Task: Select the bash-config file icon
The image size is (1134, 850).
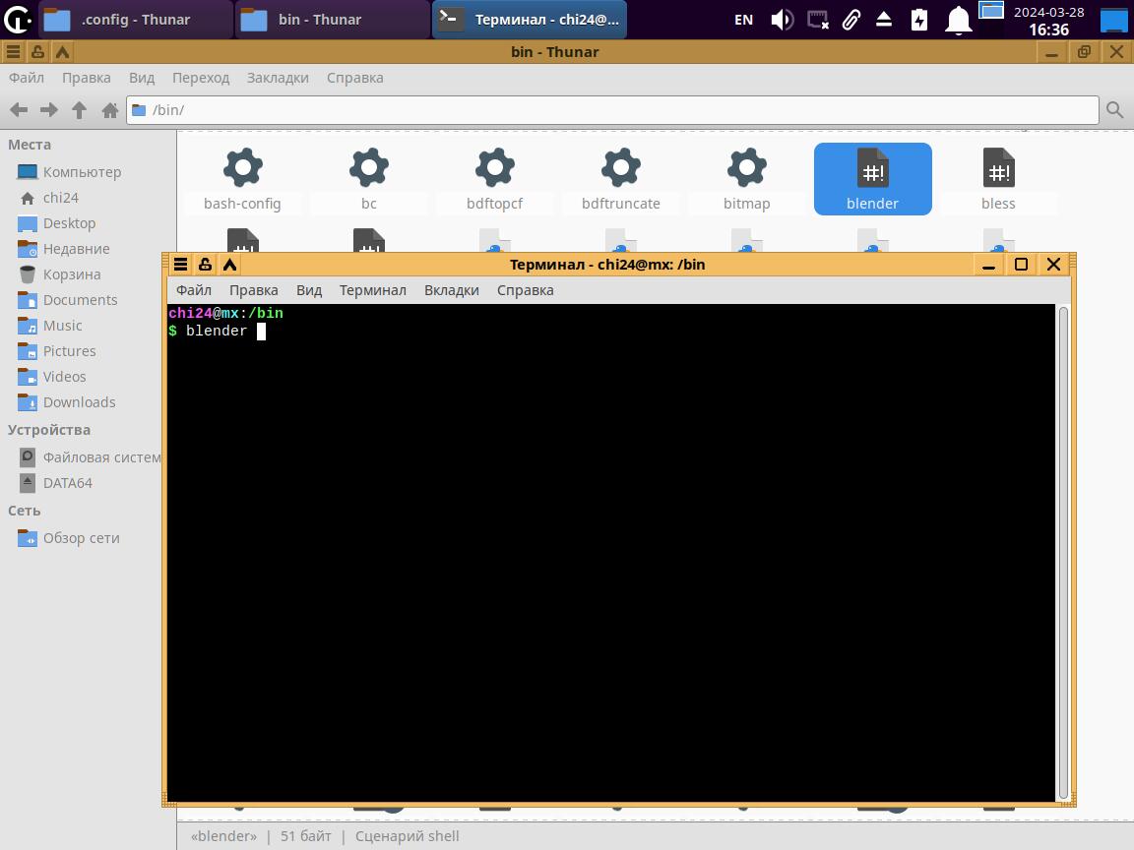Action: point(242,167)
